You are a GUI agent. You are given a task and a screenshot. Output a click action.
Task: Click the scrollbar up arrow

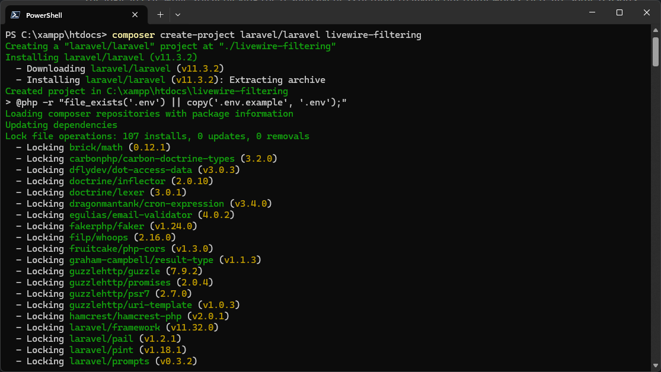tap(656, 30)
